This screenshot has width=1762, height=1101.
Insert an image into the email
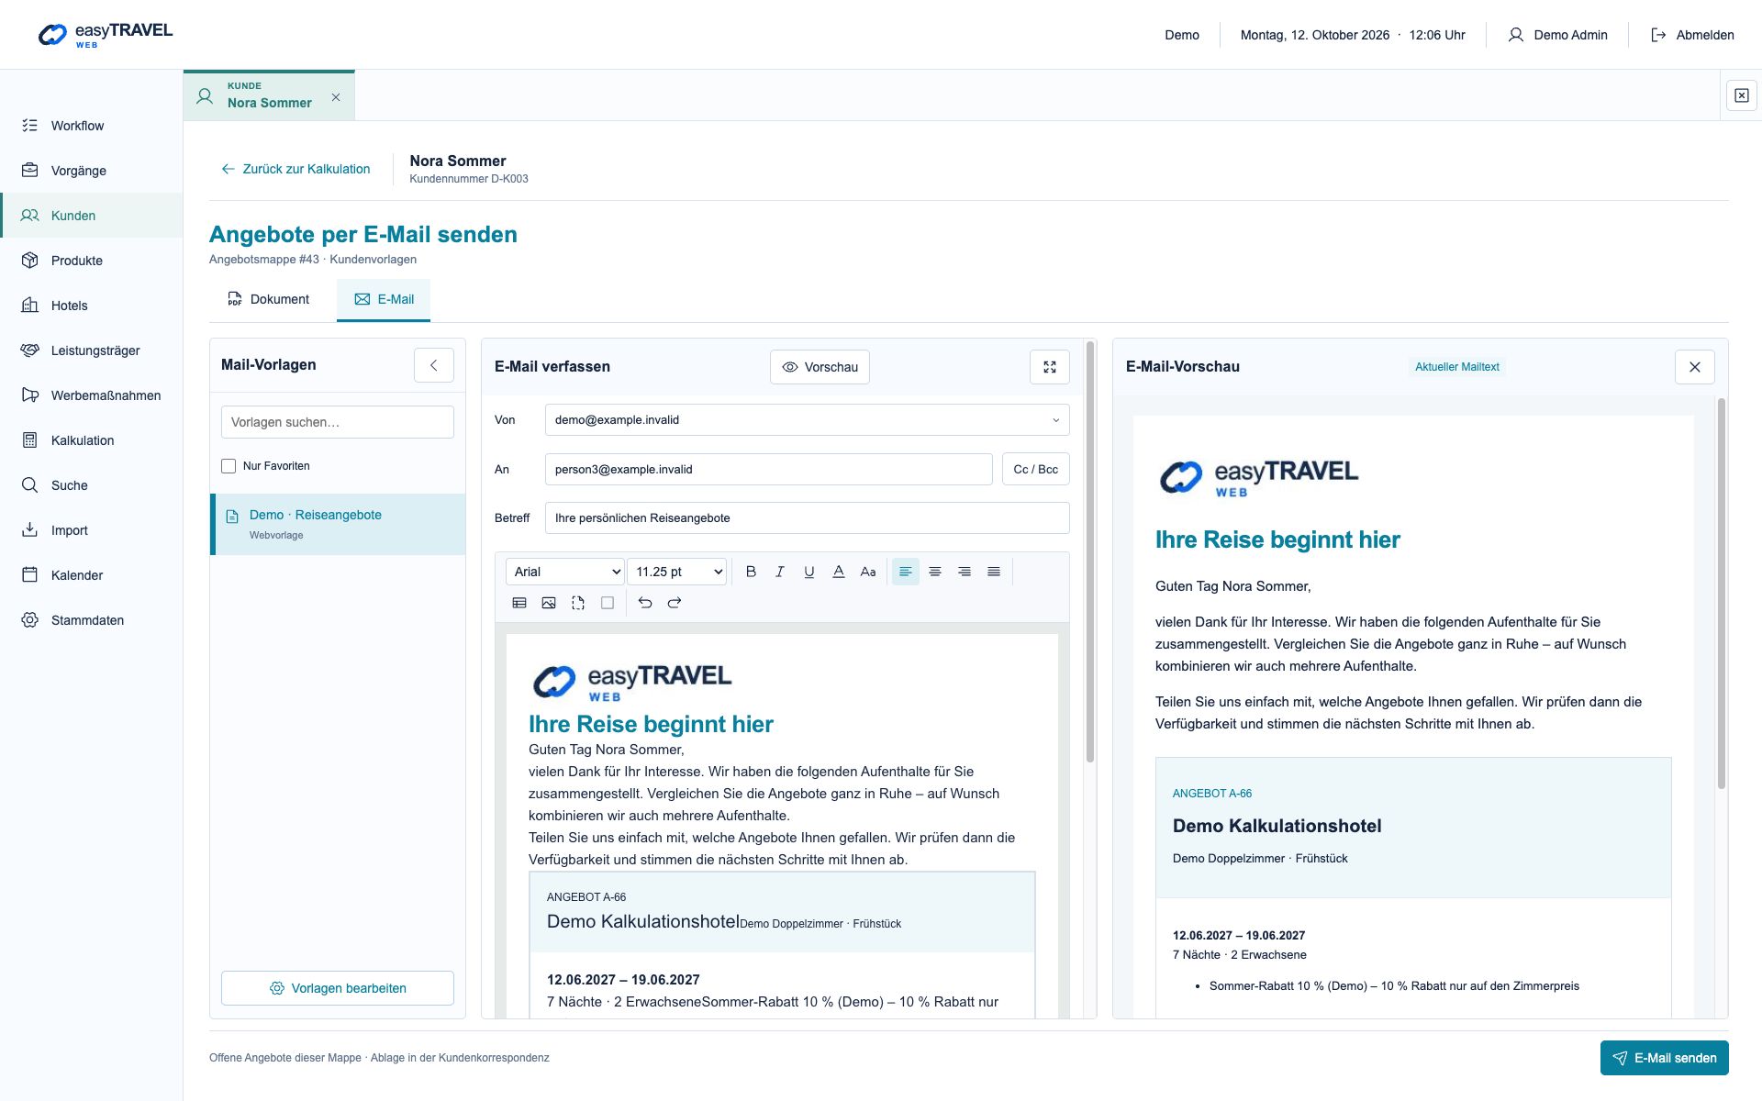coord(549,603)
